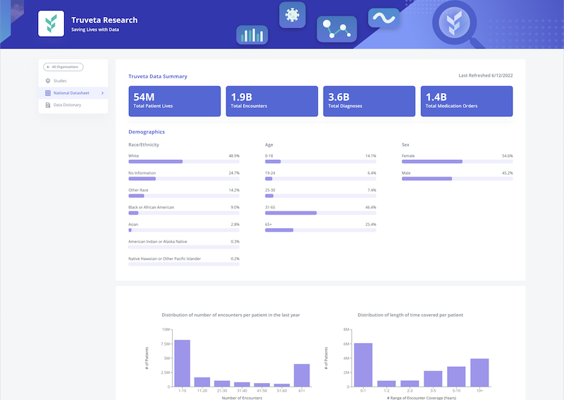Click the 1-10 encounters bar in chart
Image resolution: width=564 pixels, height=400 pixels.
(183, 363)
